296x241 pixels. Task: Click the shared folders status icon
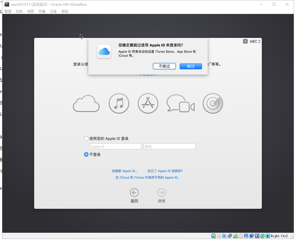coord(241,236)
